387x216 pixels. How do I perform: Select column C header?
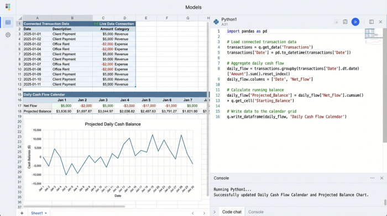103,18
